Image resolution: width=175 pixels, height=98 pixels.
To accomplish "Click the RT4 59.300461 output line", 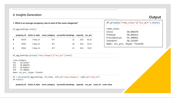I will tap(21, 70).
